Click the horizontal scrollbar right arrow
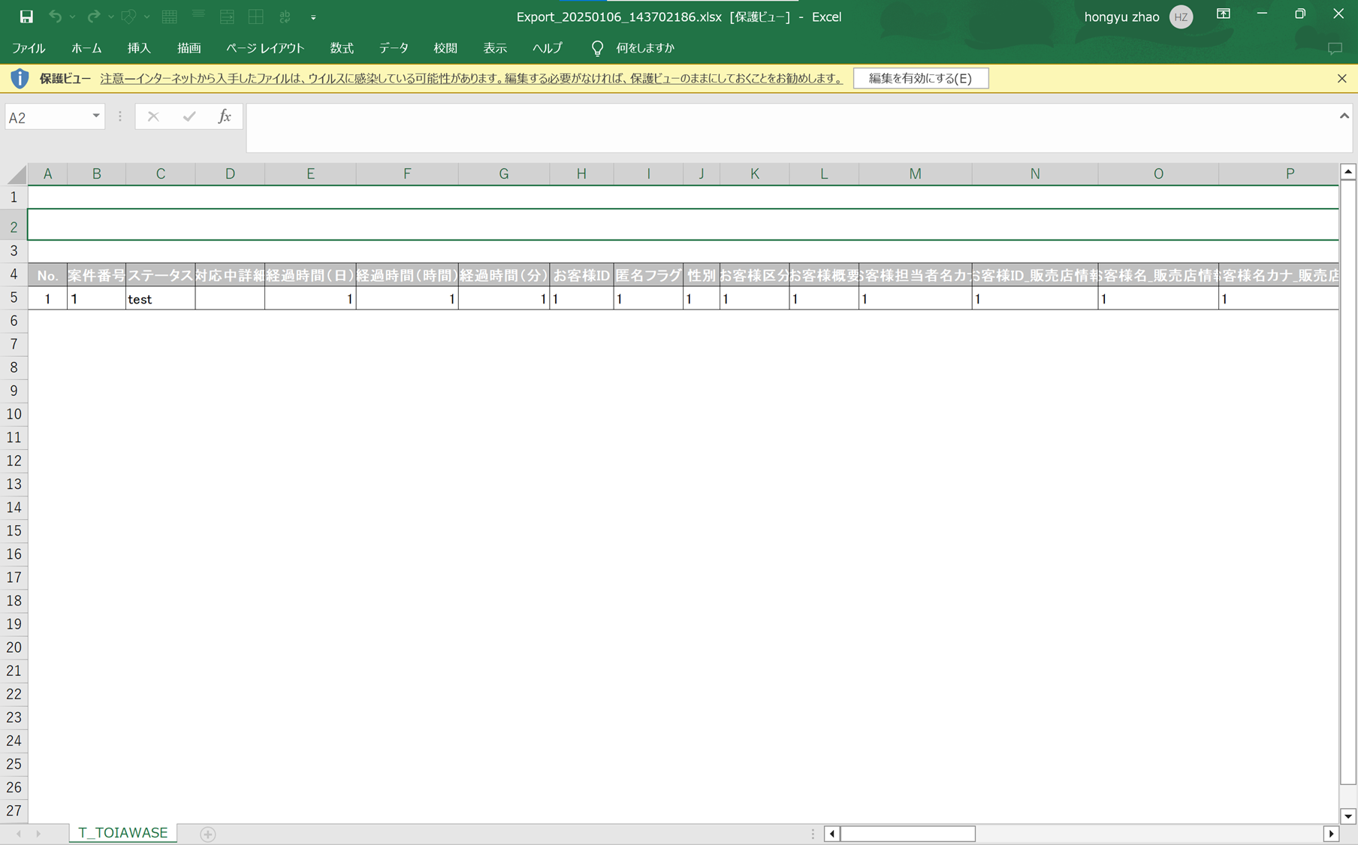1358x845 pixels. [x=1331, y=834]
